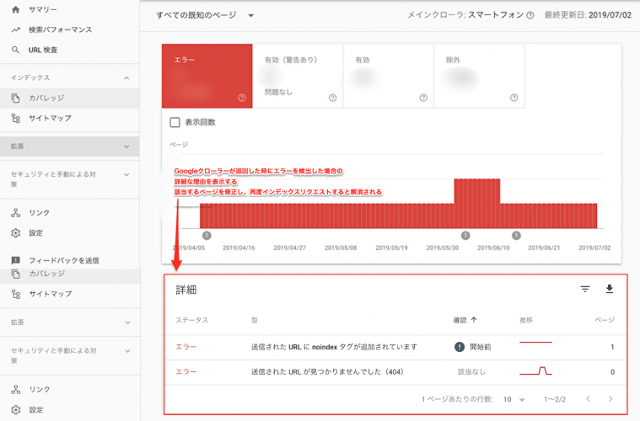The image size is (640, 421).
Task: Collapse the インデックス section
Action: coord(126,77)
